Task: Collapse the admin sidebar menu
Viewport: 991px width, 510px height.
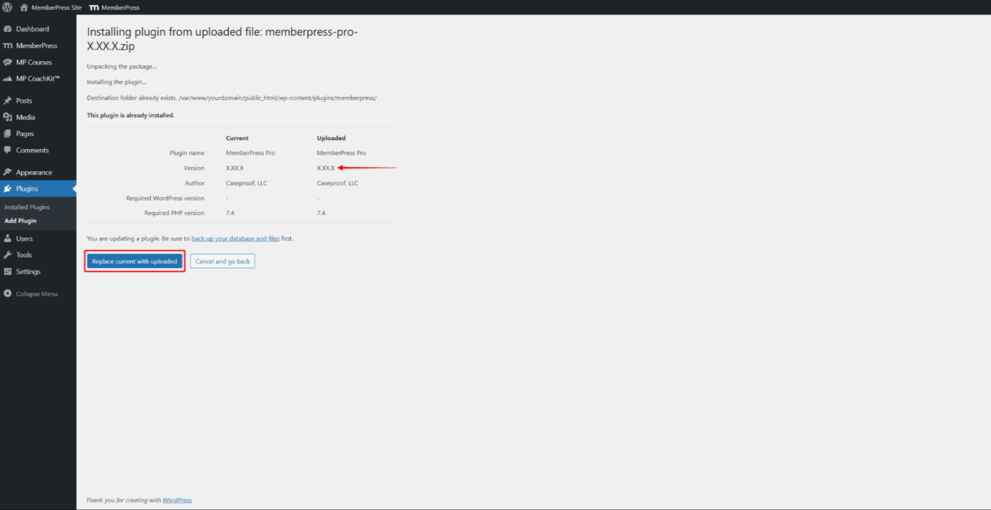Action: click(33, 293)
